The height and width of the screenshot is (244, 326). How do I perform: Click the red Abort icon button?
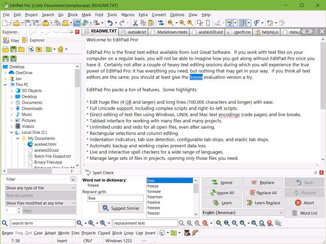tap(305, 203)
